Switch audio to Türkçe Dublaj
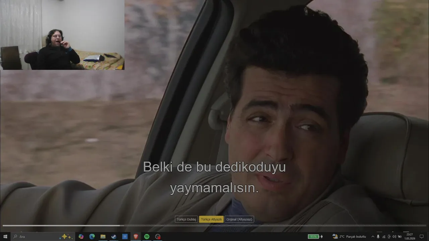429x241 pixels. [186, 219]
